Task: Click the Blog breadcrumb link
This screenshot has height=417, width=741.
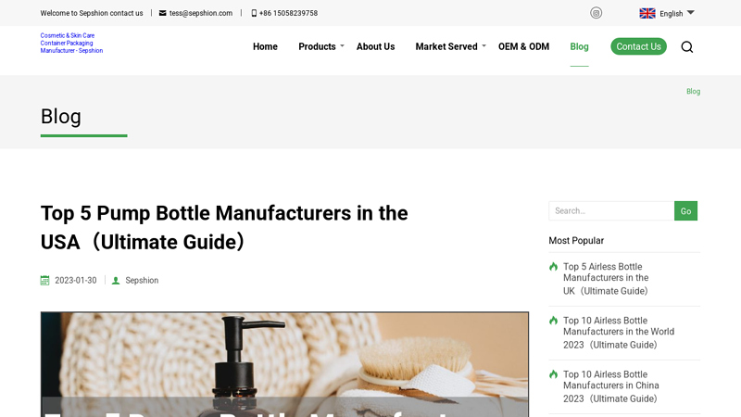Action: point(693,91)
